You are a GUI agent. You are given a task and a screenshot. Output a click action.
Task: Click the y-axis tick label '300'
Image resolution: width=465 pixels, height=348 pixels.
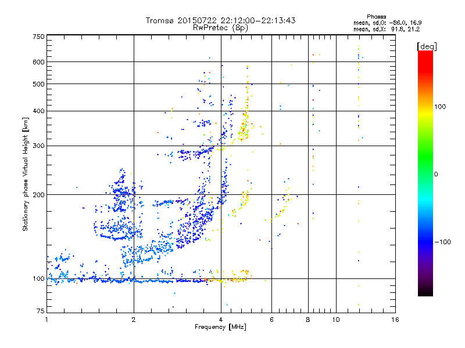pos(38,146)
